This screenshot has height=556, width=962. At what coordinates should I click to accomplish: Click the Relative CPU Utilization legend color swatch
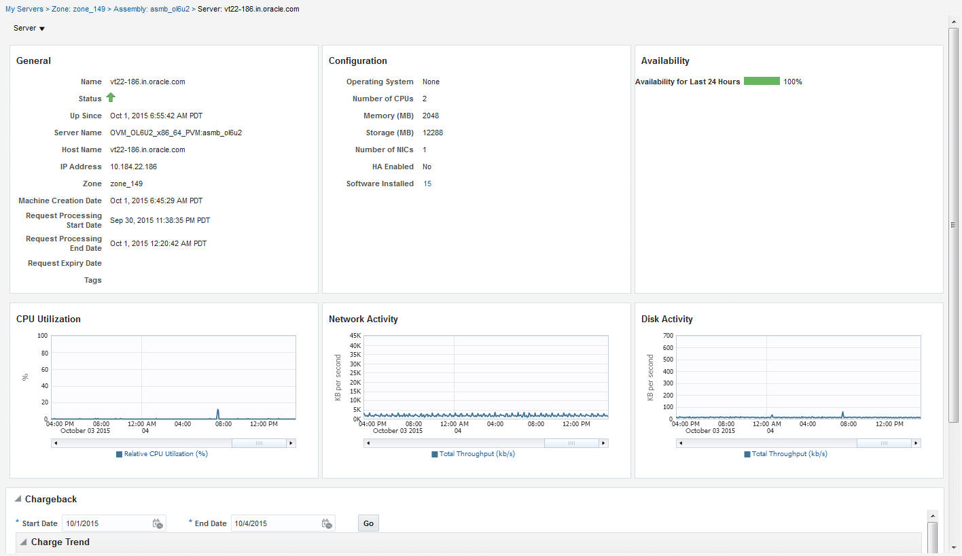pyautogui.click(x=120, y=454)
